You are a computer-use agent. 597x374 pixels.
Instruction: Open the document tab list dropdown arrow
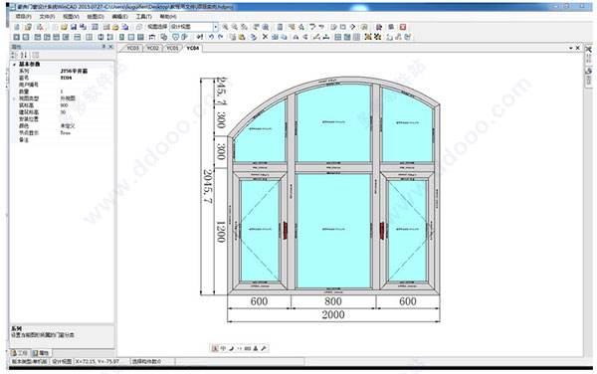tap(571, 48)
